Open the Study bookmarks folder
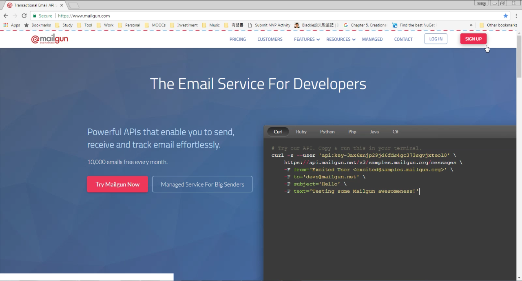This screenshot has width=522, height=281. pyautogui.click(x=64, y=25)
